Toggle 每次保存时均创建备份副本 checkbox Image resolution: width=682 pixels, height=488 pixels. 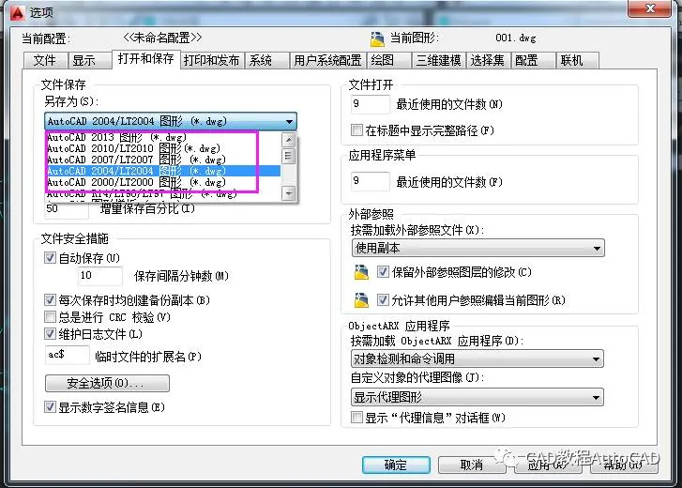[50, 299]
